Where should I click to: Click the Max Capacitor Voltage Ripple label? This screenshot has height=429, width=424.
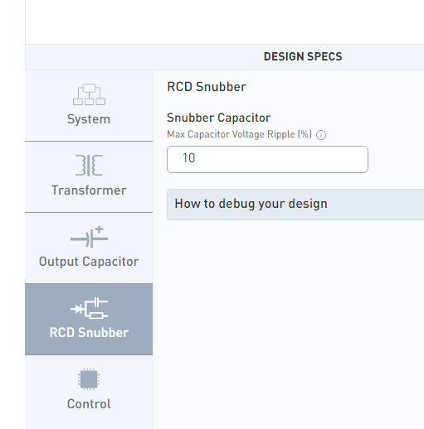point(240,134)
